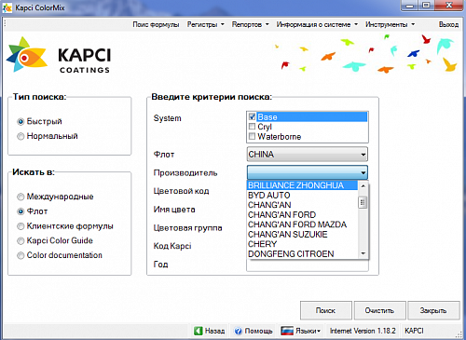
Task: Choose the Color documentation radio option
Action: (21, 255)
